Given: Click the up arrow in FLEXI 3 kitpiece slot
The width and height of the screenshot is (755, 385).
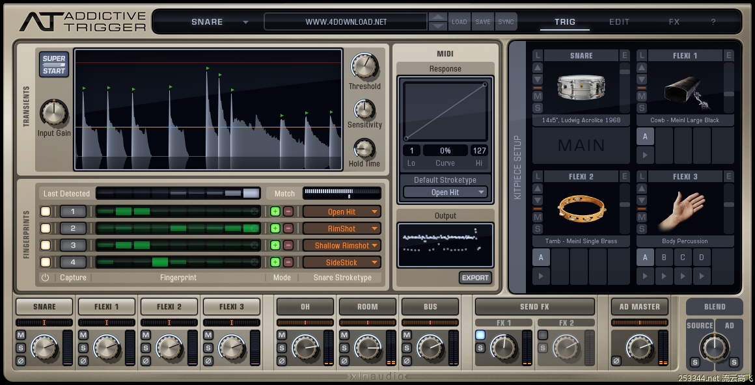Looking at the screenshot, I should tap(641, 189).
